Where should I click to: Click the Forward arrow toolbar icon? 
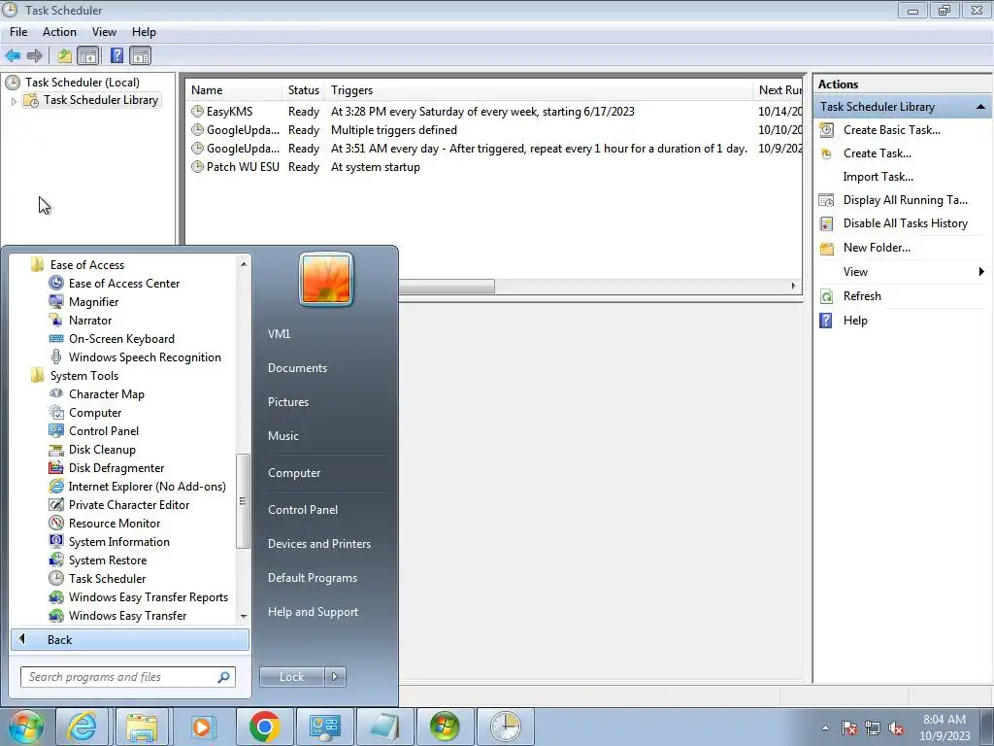pyautogui.click(x=35, y=55)
